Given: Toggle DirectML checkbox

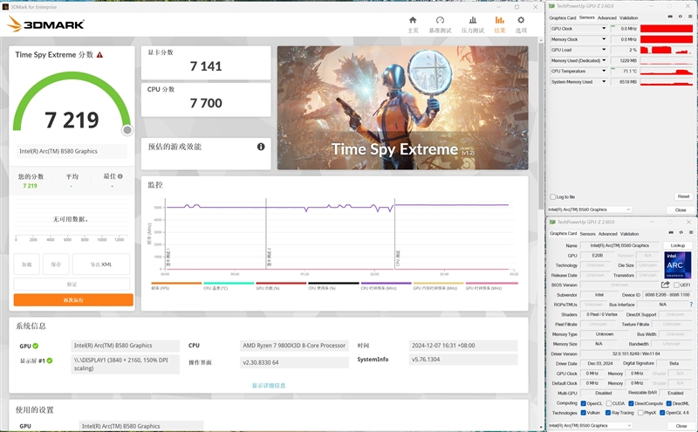Looking at the screenshot, I should pos(668,403).
